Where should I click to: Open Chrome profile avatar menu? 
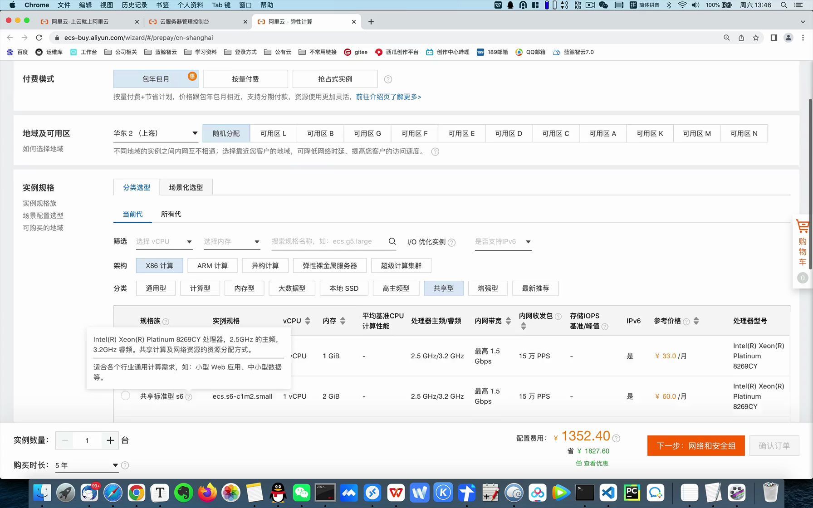pyautogui.click(x=789, y=38)
